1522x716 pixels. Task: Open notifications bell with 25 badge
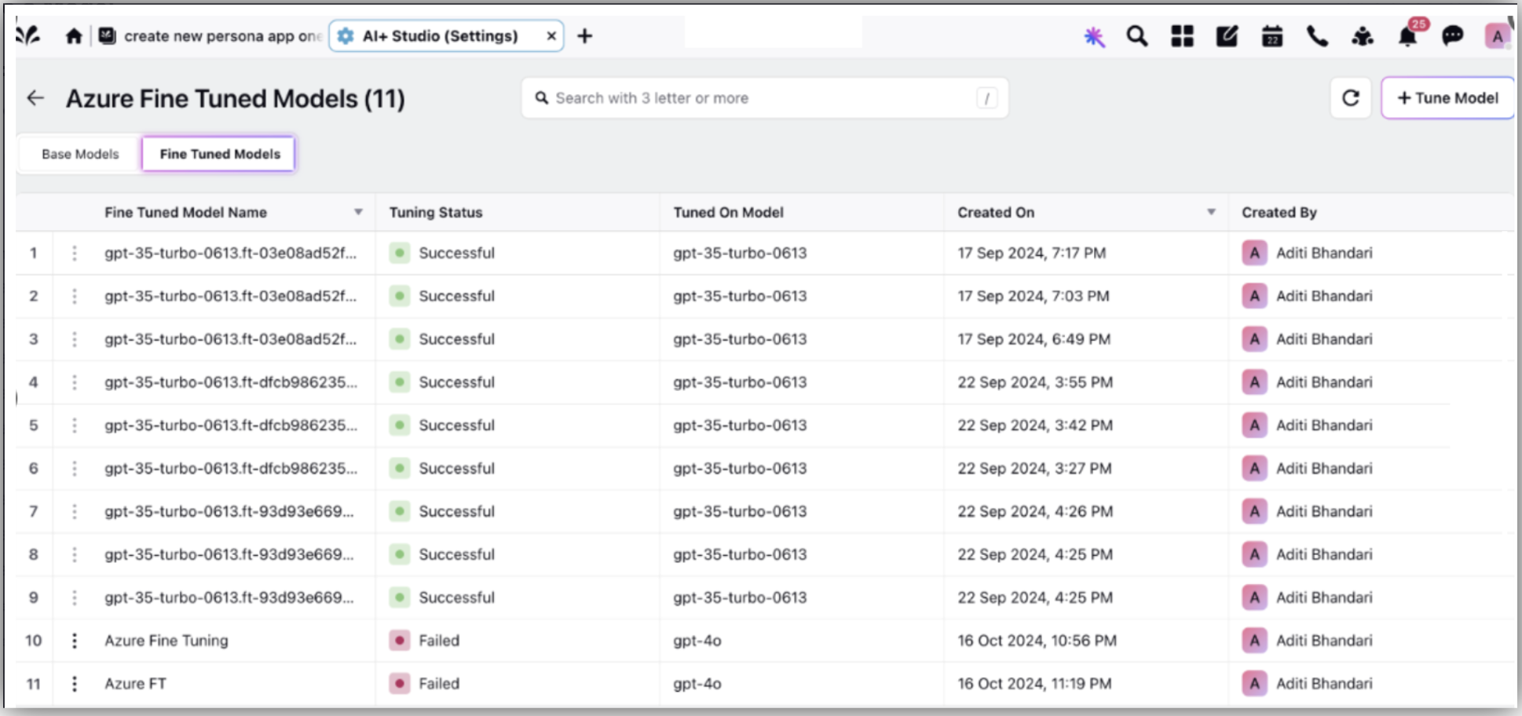tap(1409, 35)
